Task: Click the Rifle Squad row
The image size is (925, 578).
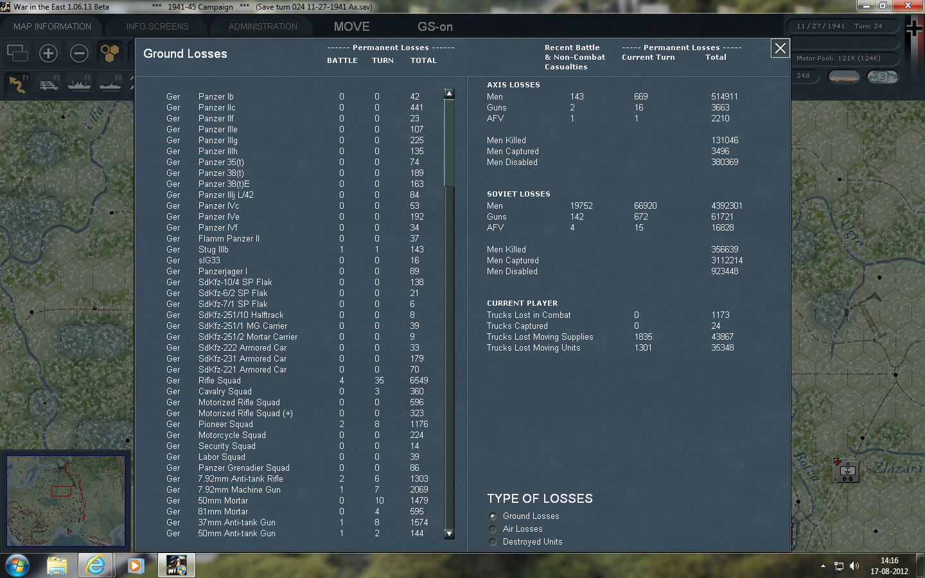Action: coord(297,380)
